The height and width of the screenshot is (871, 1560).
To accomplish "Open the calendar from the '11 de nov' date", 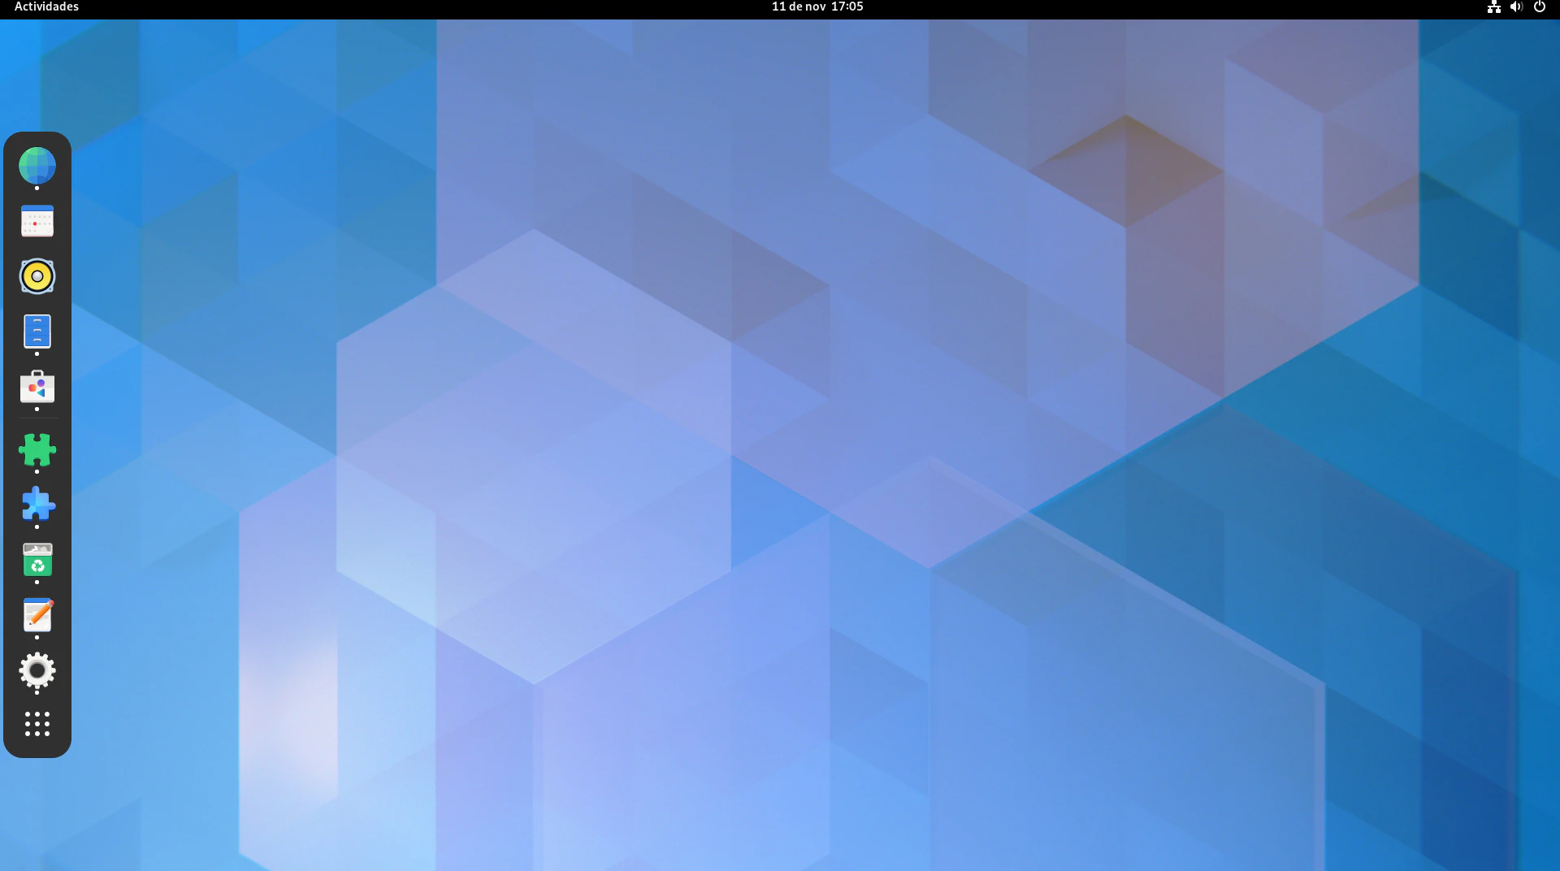I will [x=798, y=7].
